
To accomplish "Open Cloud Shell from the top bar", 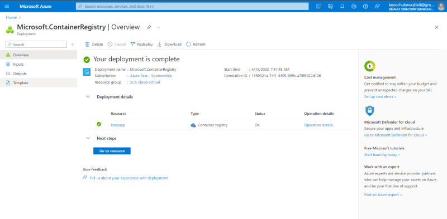I will (319, 6).
